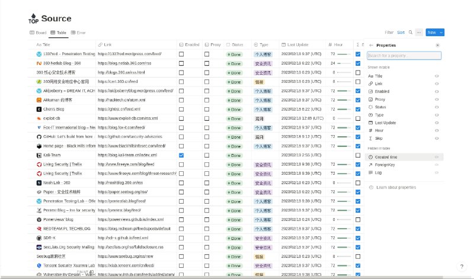Open the Last Update property settings
Image resolution: width=474 pixels, height=279 pixels.
tap(403, 123)
